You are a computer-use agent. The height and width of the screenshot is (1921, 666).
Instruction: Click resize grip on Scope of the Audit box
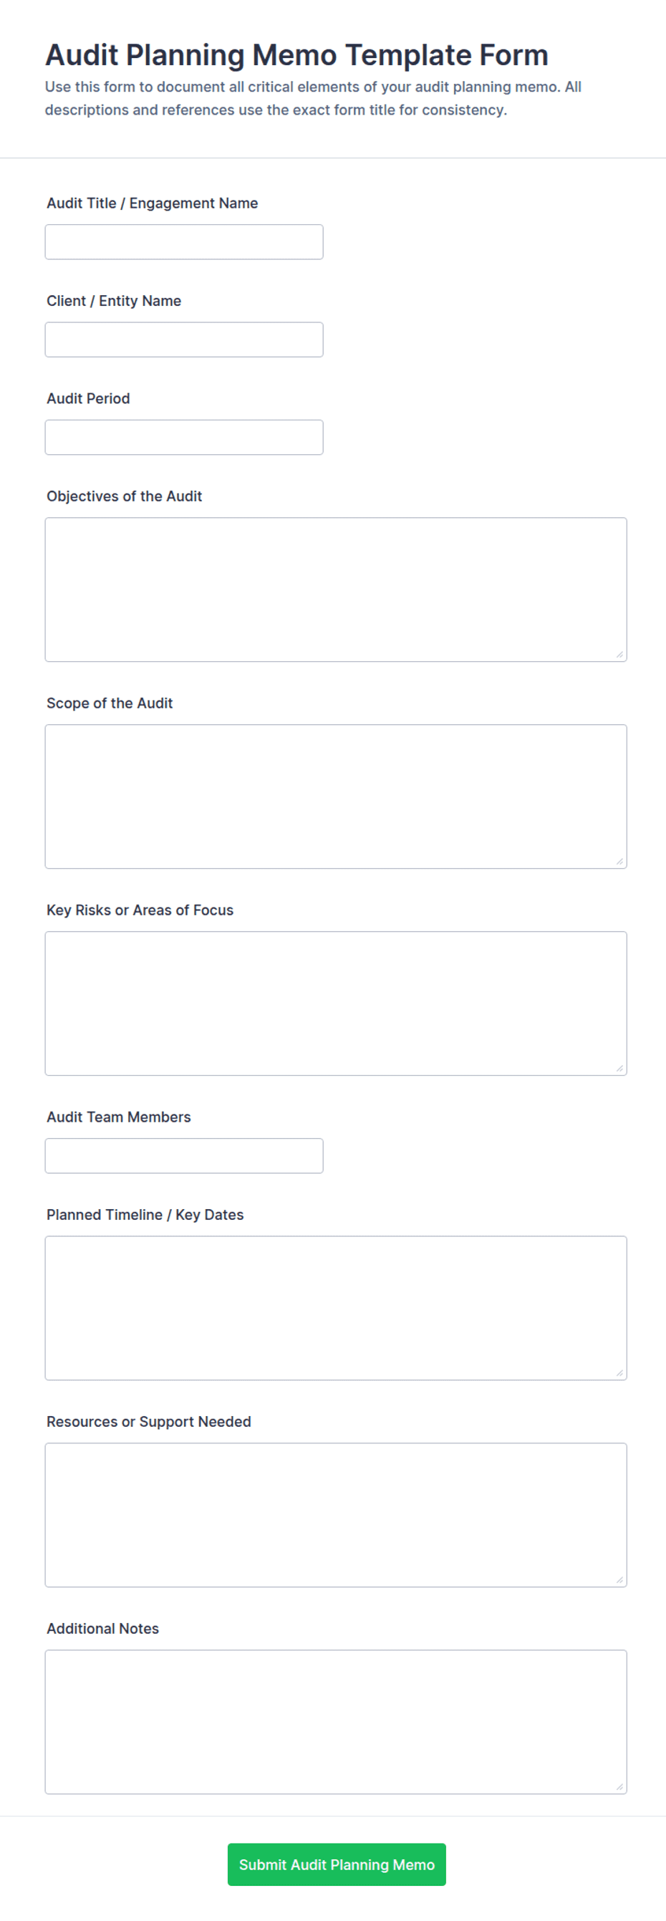(619, 862)
